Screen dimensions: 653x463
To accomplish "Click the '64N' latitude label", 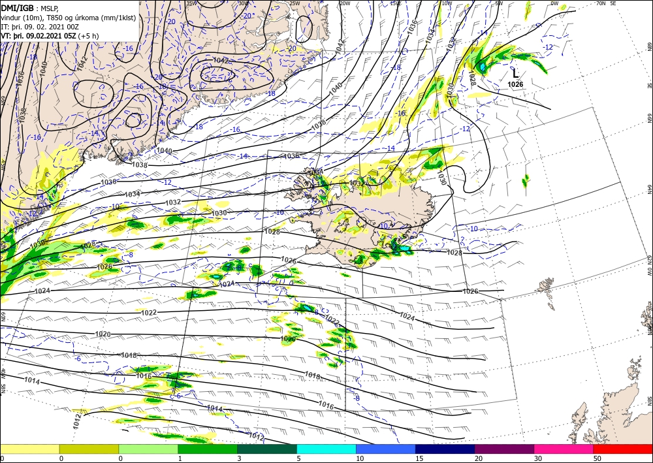I will click(649, 189).
